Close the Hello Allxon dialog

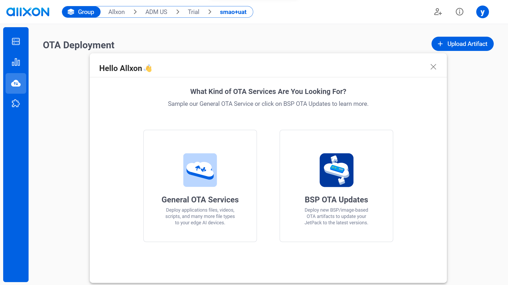point(433,67)
